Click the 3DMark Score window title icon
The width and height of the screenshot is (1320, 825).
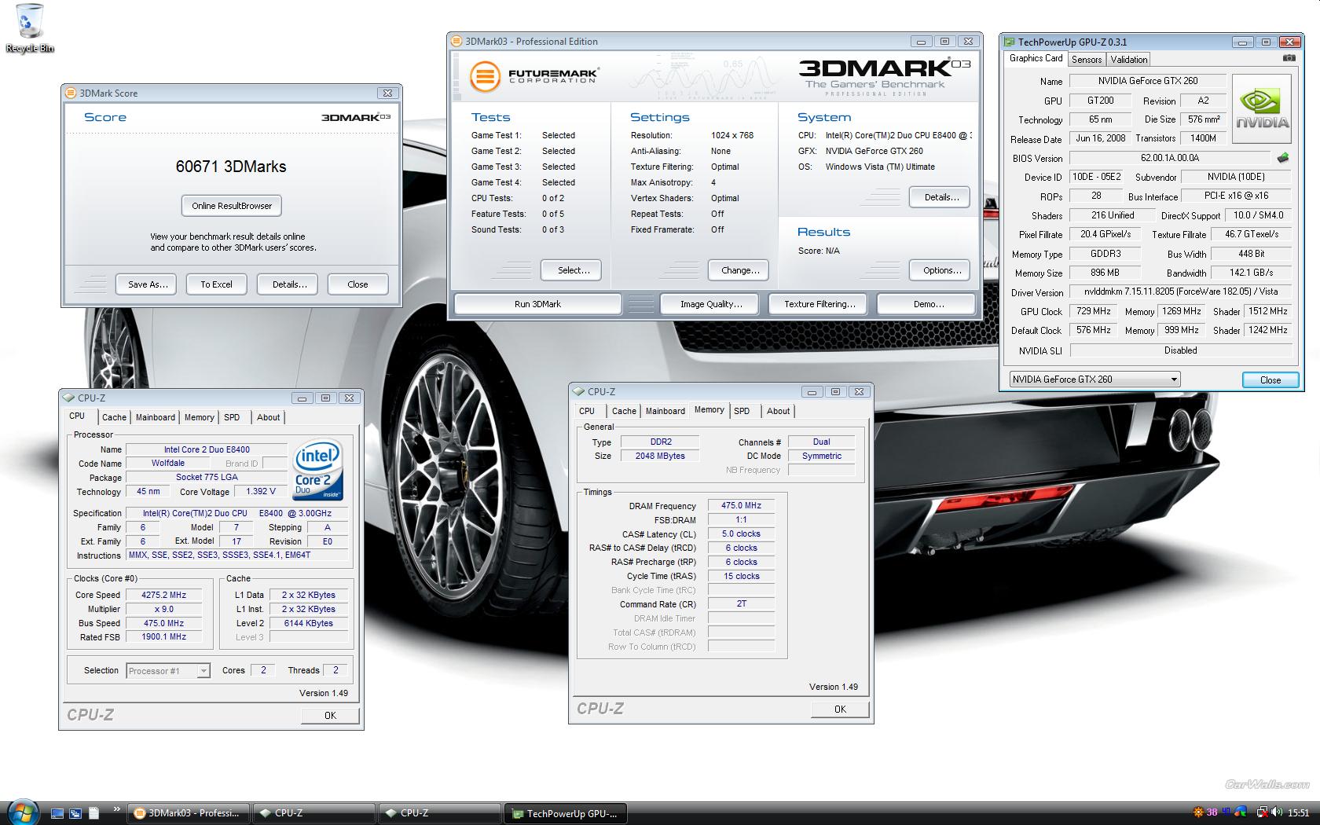pos(71,93)
